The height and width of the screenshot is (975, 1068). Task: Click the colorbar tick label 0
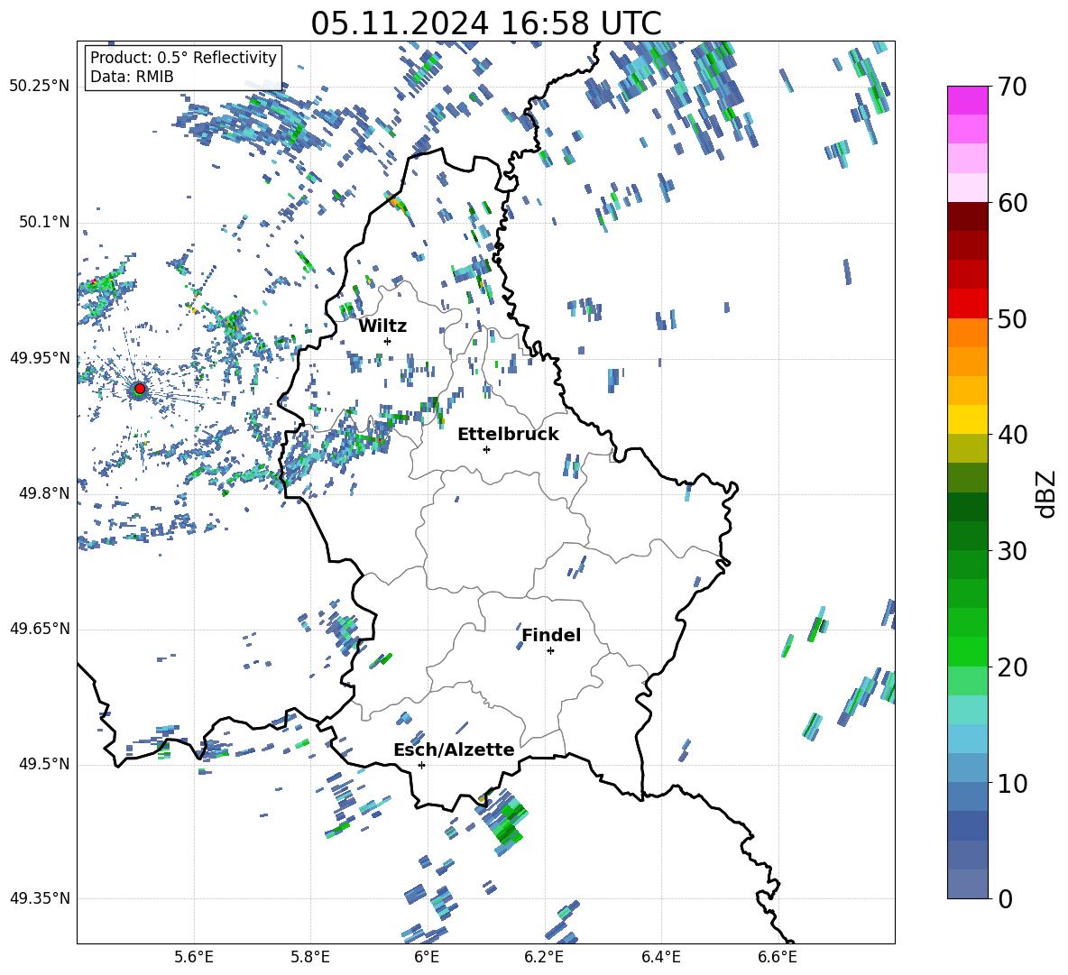[x=1006, y=898]
